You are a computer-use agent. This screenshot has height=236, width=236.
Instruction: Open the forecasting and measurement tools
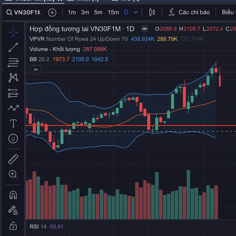13,108
